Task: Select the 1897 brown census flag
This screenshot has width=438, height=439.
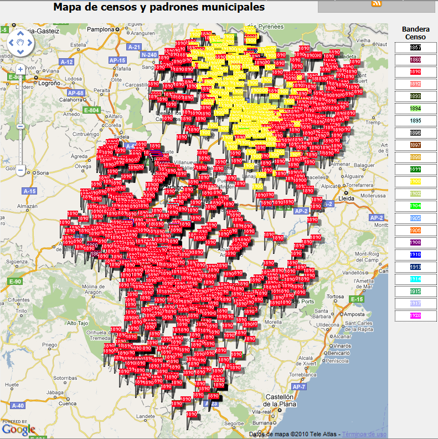Action: [415, 145]
